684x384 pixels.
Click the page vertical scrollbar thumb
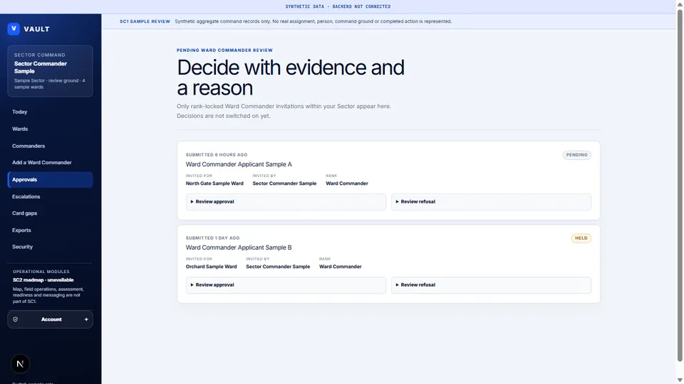coord(680,185)
